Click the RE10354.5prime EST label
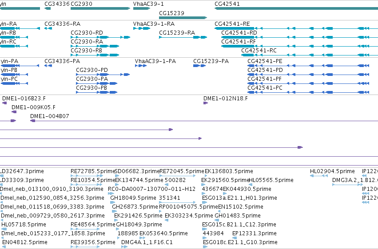The image size is (378, 249). click(93, 180)
